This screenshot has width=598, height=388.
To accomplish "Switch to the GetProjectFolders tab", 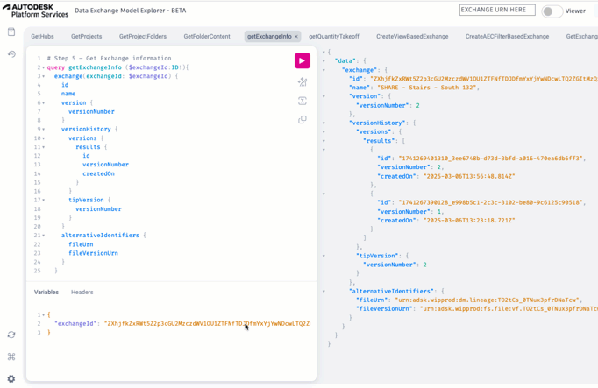I will click(x=143, y=37).
